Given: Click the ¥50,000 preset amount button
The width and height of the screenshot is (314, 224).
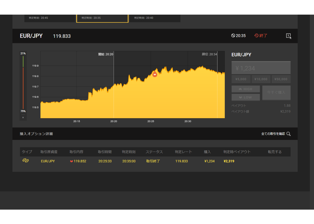Looking at the screenshot, I should pos(281,79).
